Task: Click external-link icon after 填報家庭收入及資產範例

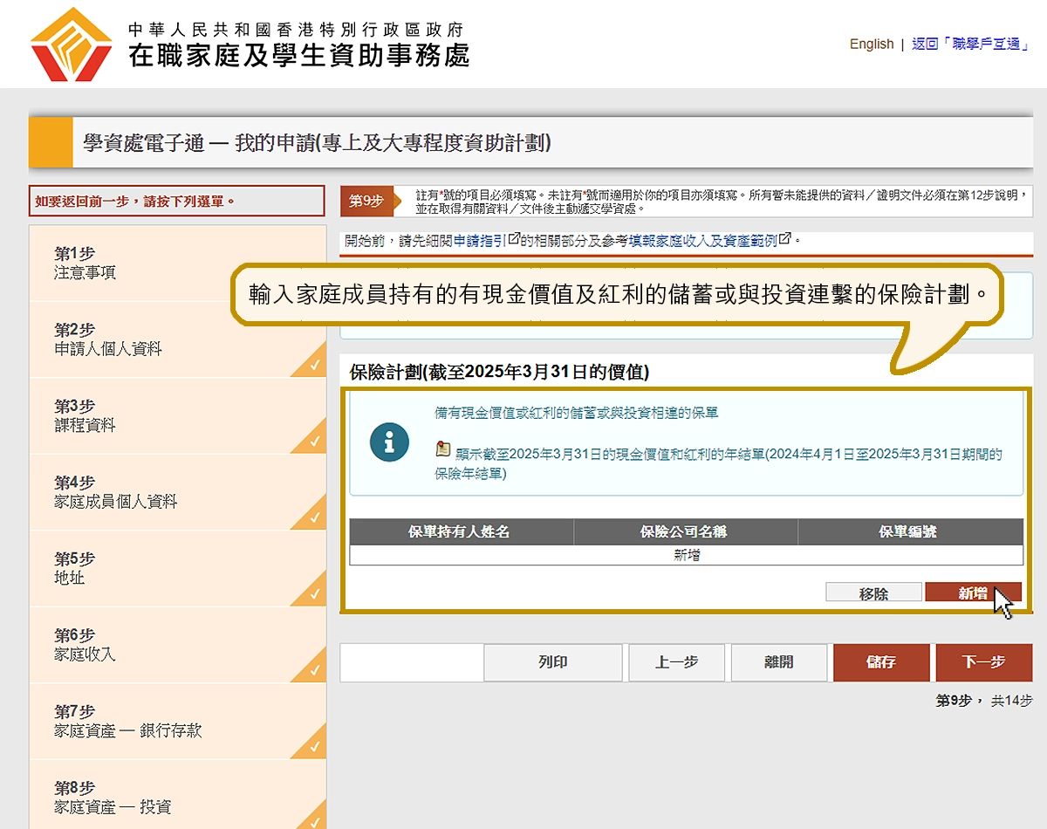Action: pos(785,238)
